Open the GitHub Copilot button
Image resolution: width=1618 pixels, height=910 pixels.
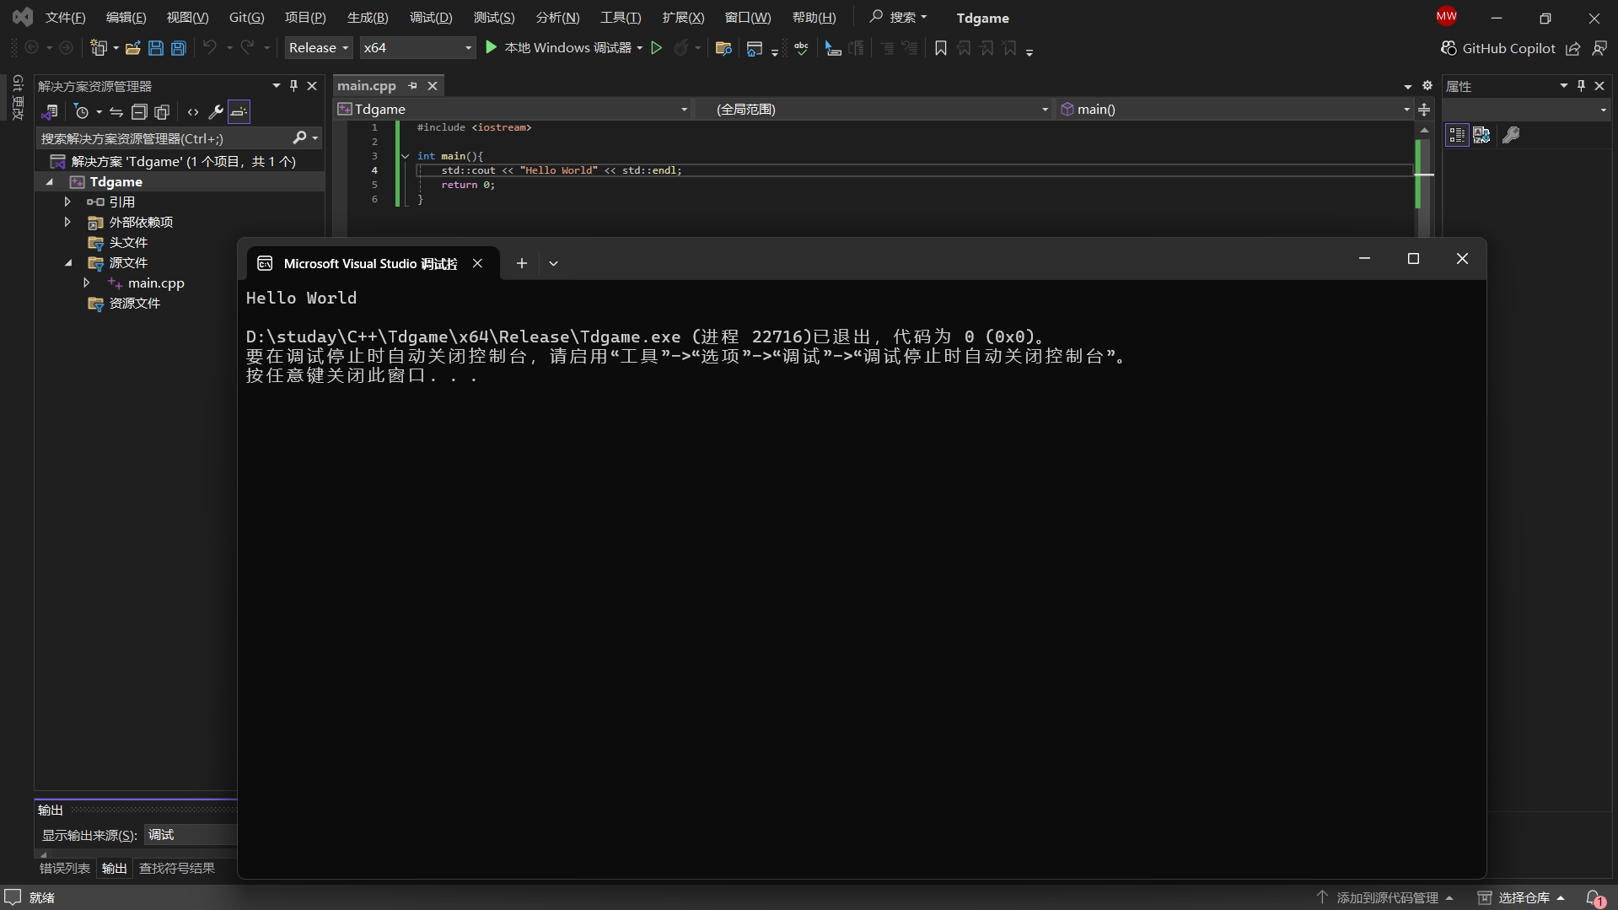pyautogui.click(x=1498, y=48)
